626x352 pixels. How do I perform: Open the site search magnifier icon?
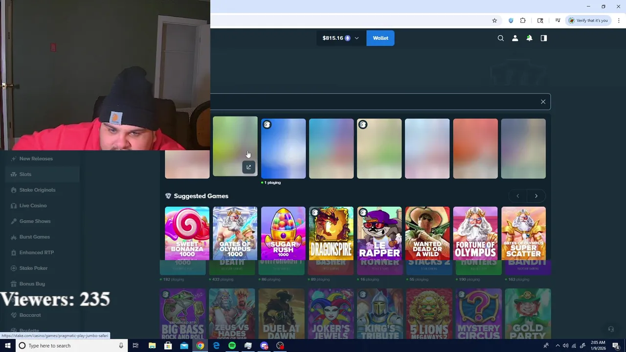tap(500, 38)
